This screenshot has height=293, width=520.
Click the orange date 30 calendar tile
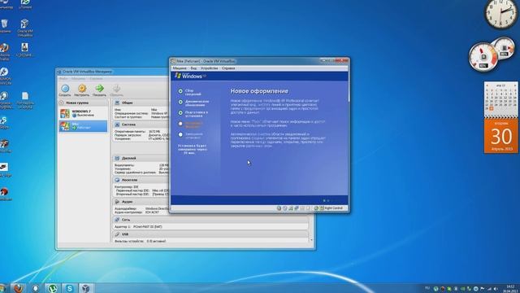(x=500, y=136)
